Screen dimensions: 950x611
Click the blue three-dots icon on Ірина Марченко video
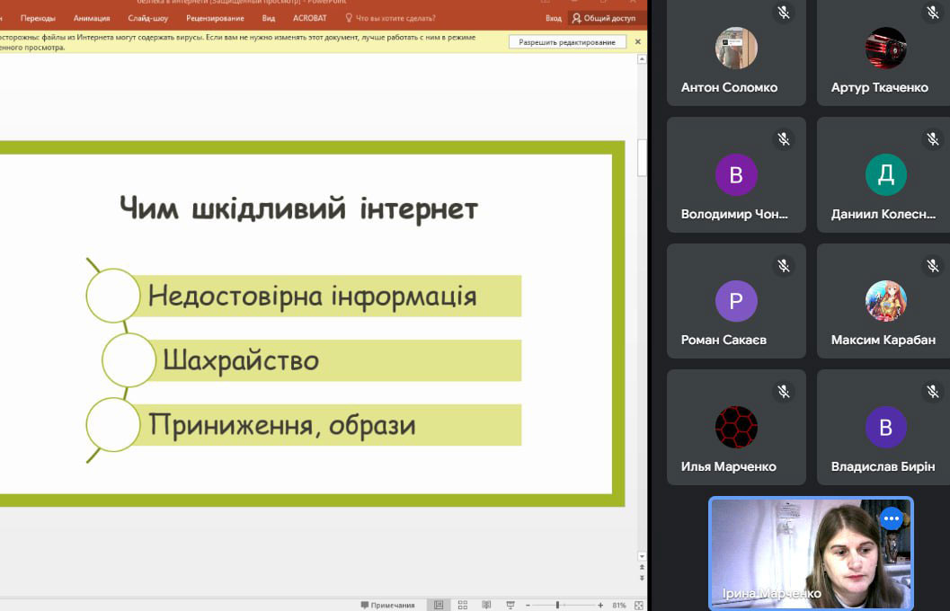pyautogui.click(x=892, y=518)
